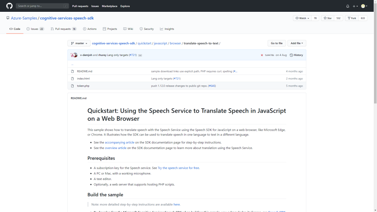Click the token.php file icon
Viewport: 377px width, 212px height.
click(73, 86)
